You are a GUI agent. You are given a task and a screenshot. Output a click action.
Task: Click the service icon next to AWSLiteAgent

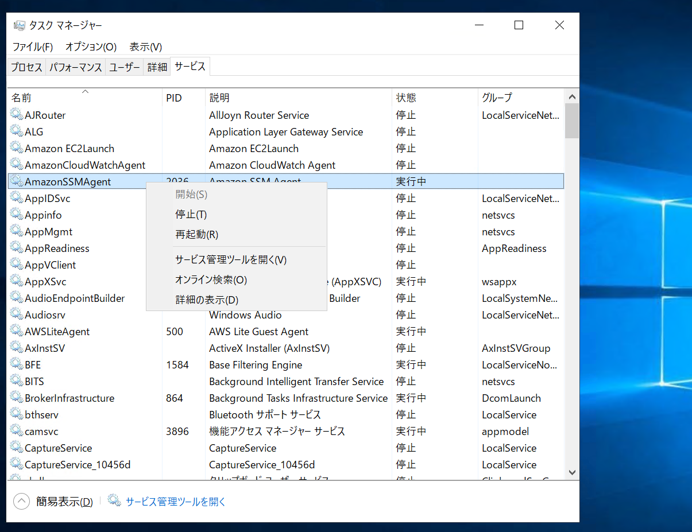(17, 331)
